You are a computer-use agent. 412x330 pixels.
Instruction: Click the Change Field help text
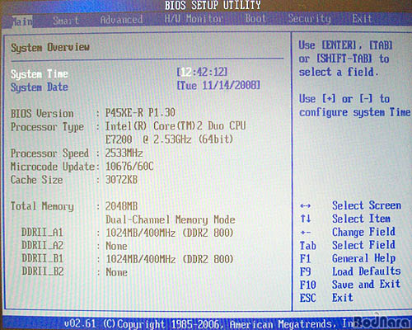[x=363, y=232]
